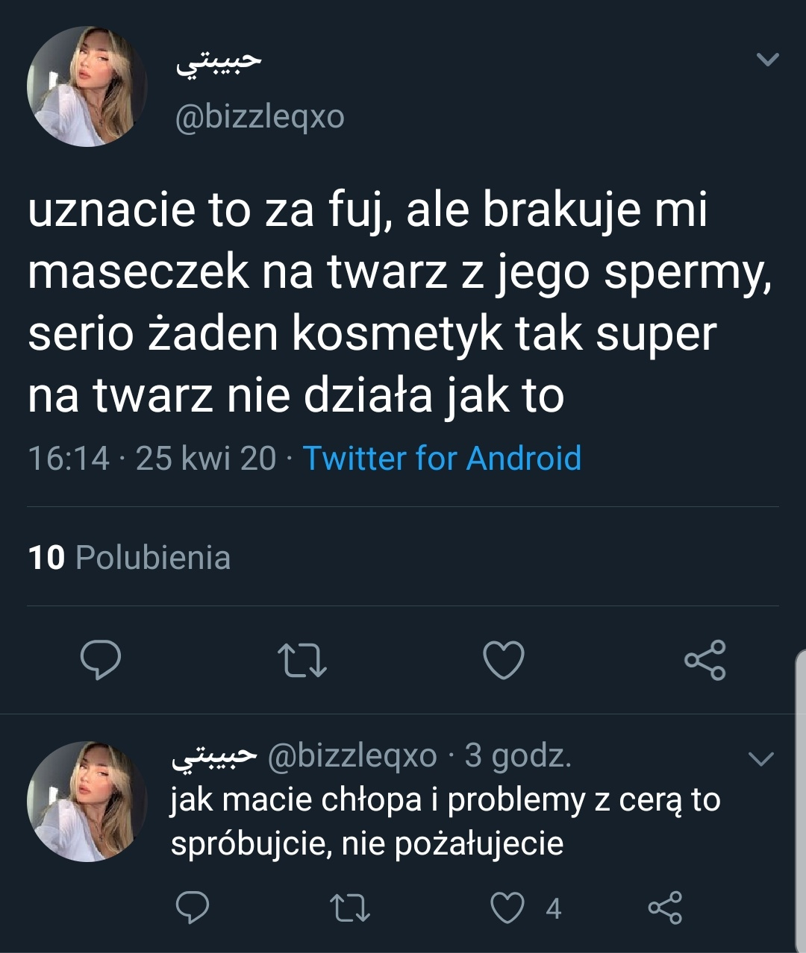Open the Twitter for Android link
The width and height of the screenshot is (806, 953).
point(442,458)
